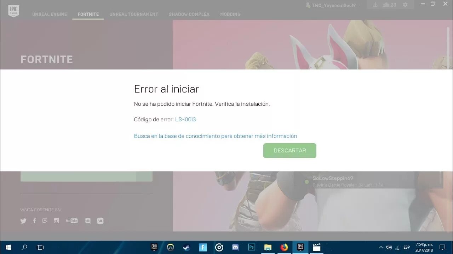This screenshot has width=453, height=254.
Task: Visit Fortnite on YouTube
Action: [x=71, y=221]
